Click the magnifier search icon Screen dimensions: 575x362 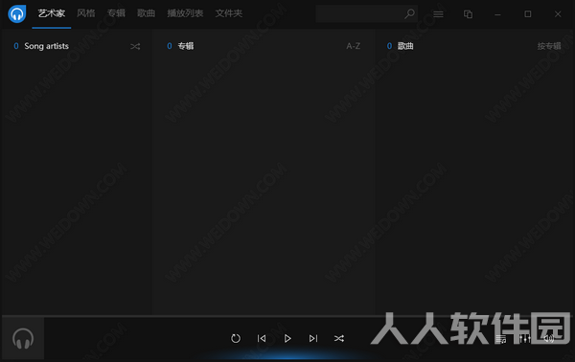[x=409, y=14]
